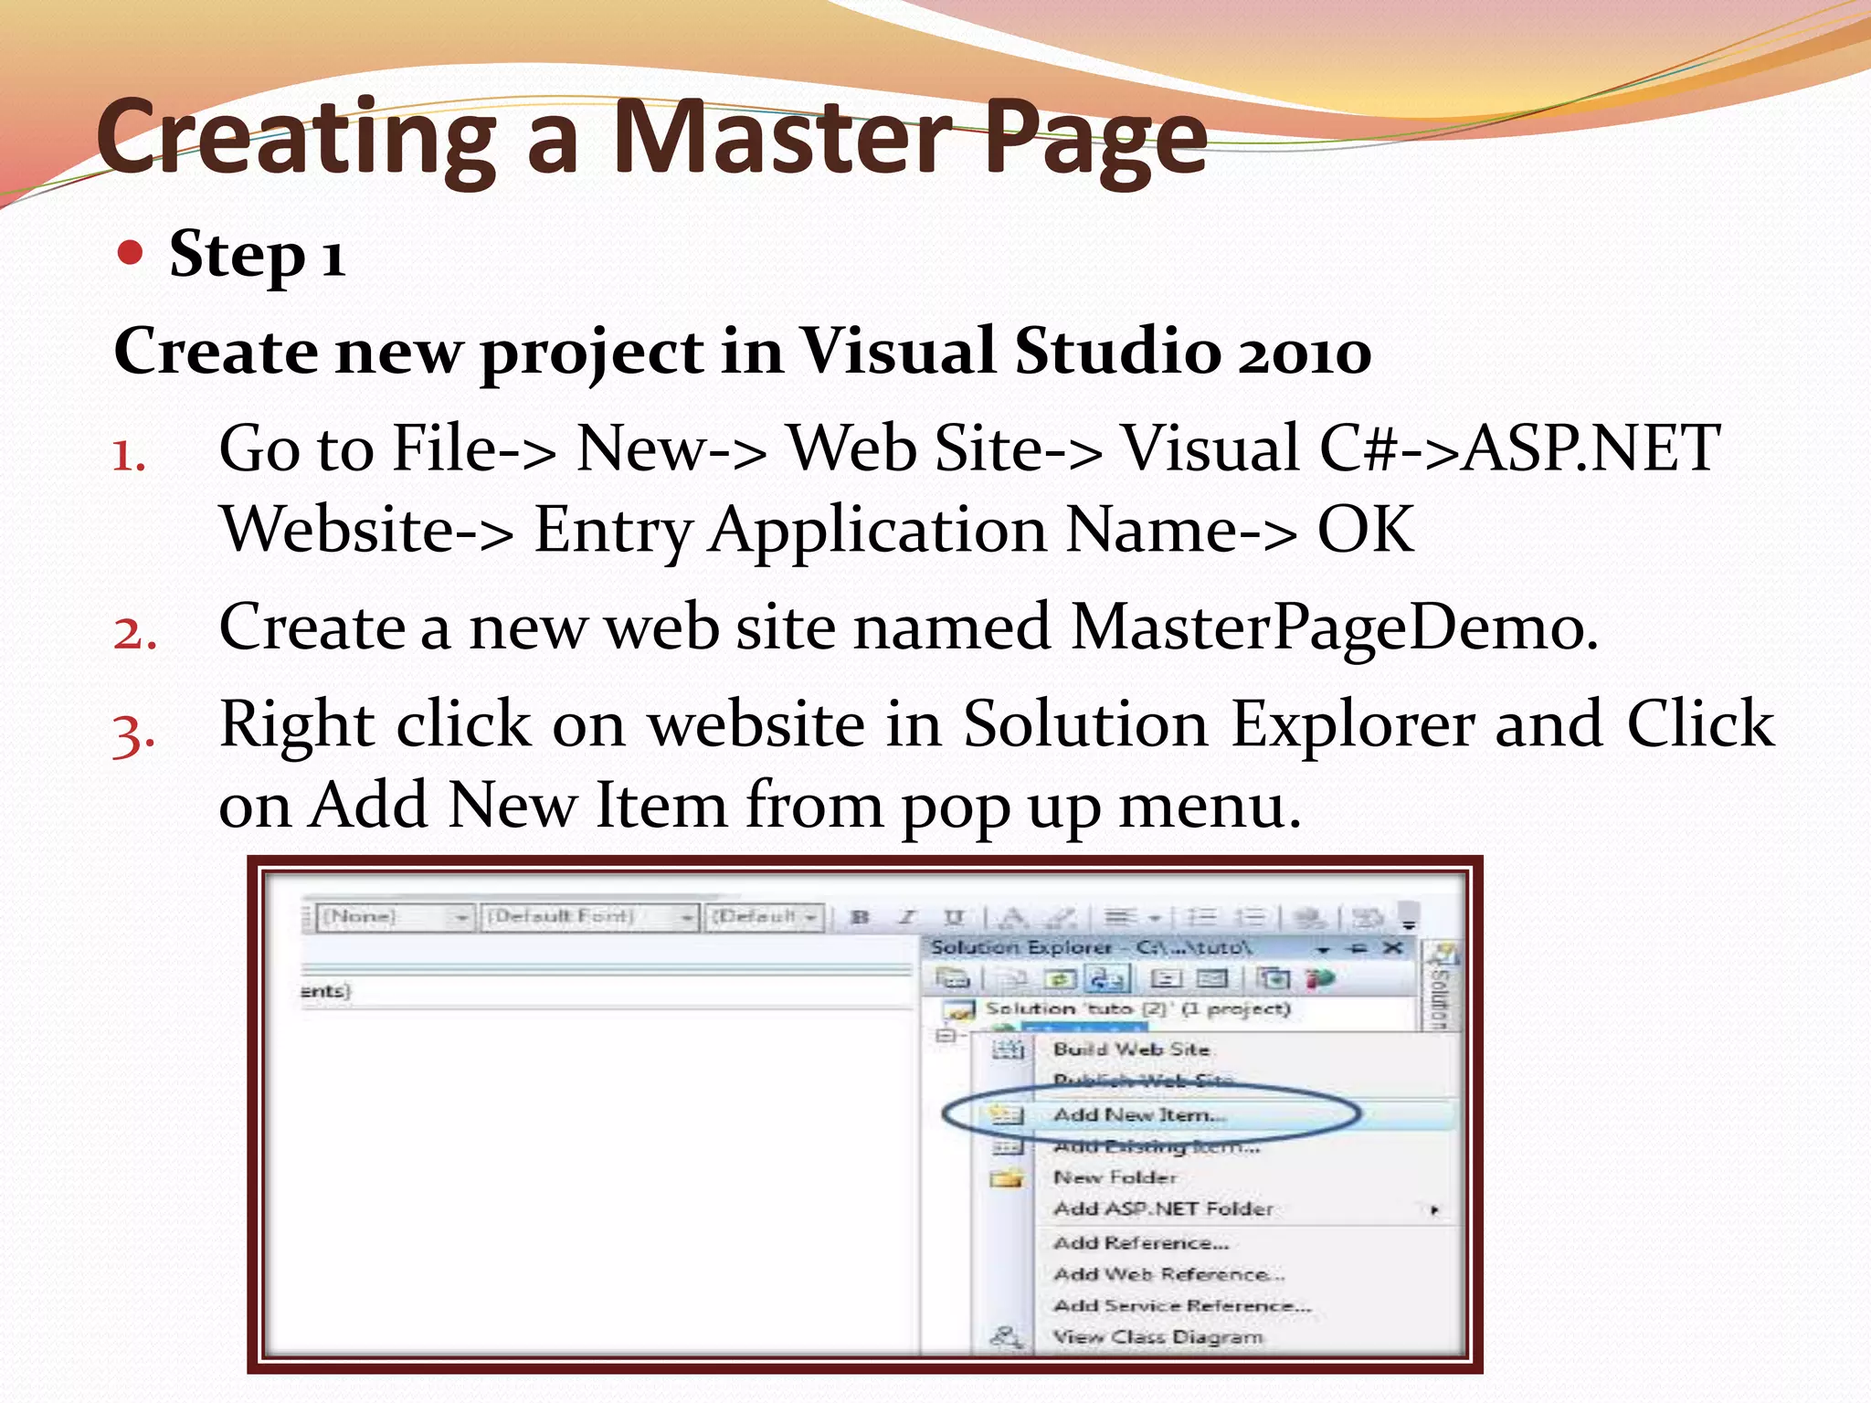The height and width of the screenshot is (1403, 1871).
Task: Click the ASP.NET Configuration icon
Action: 1319,979
